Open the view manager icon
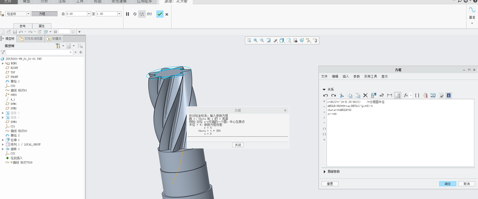This screenshot has width=478, height=199. pos(289,40)
